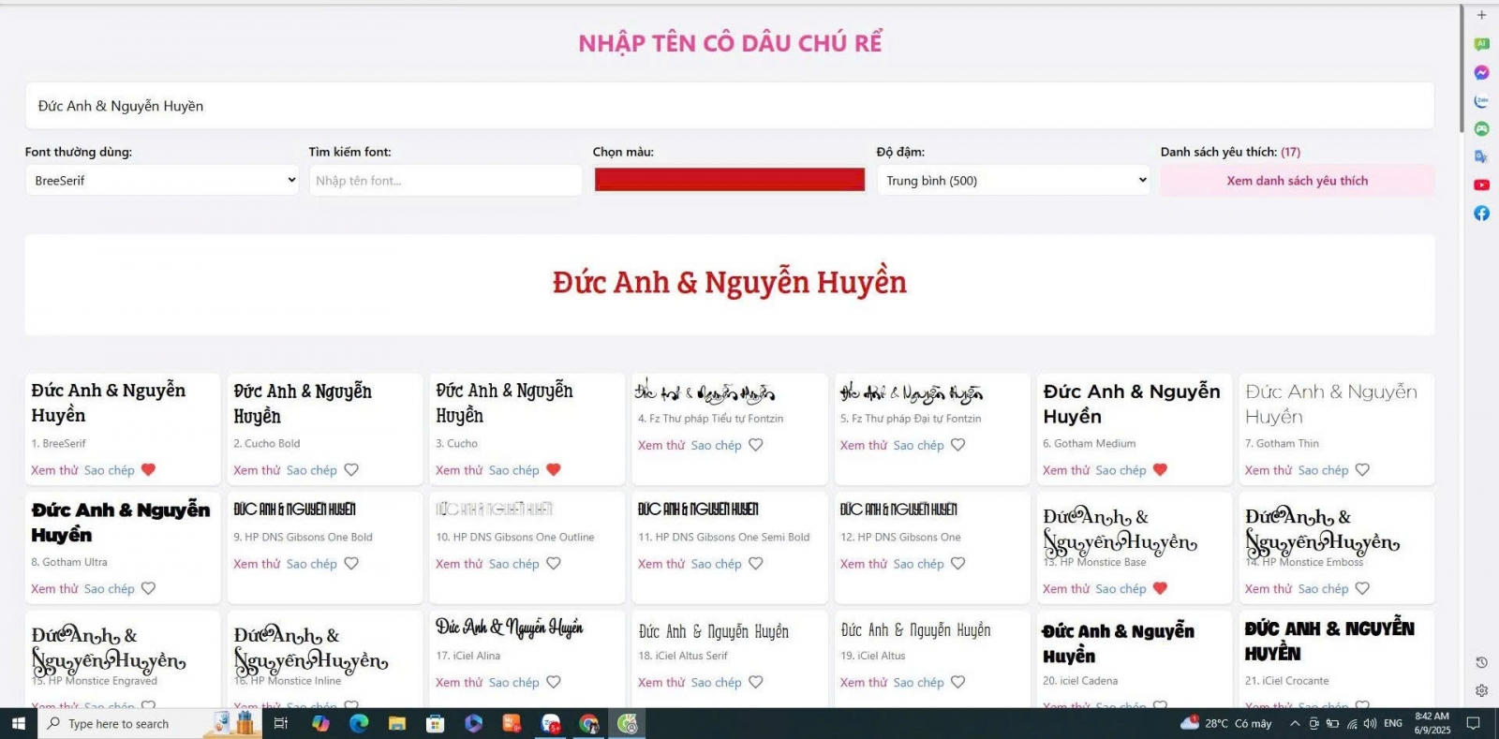
Task: Click the AI chat sidebar icon
Action: pos(1481,44)
